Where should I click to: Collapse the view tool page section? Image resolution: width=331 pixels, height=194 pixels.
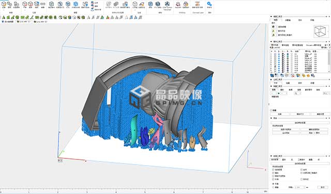tap(271, 17)
